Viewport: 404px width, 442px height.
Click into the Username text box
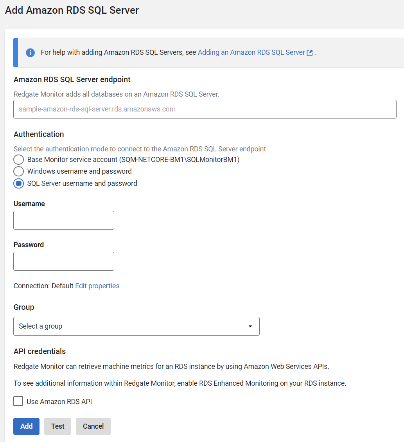[x=64, y=220]
